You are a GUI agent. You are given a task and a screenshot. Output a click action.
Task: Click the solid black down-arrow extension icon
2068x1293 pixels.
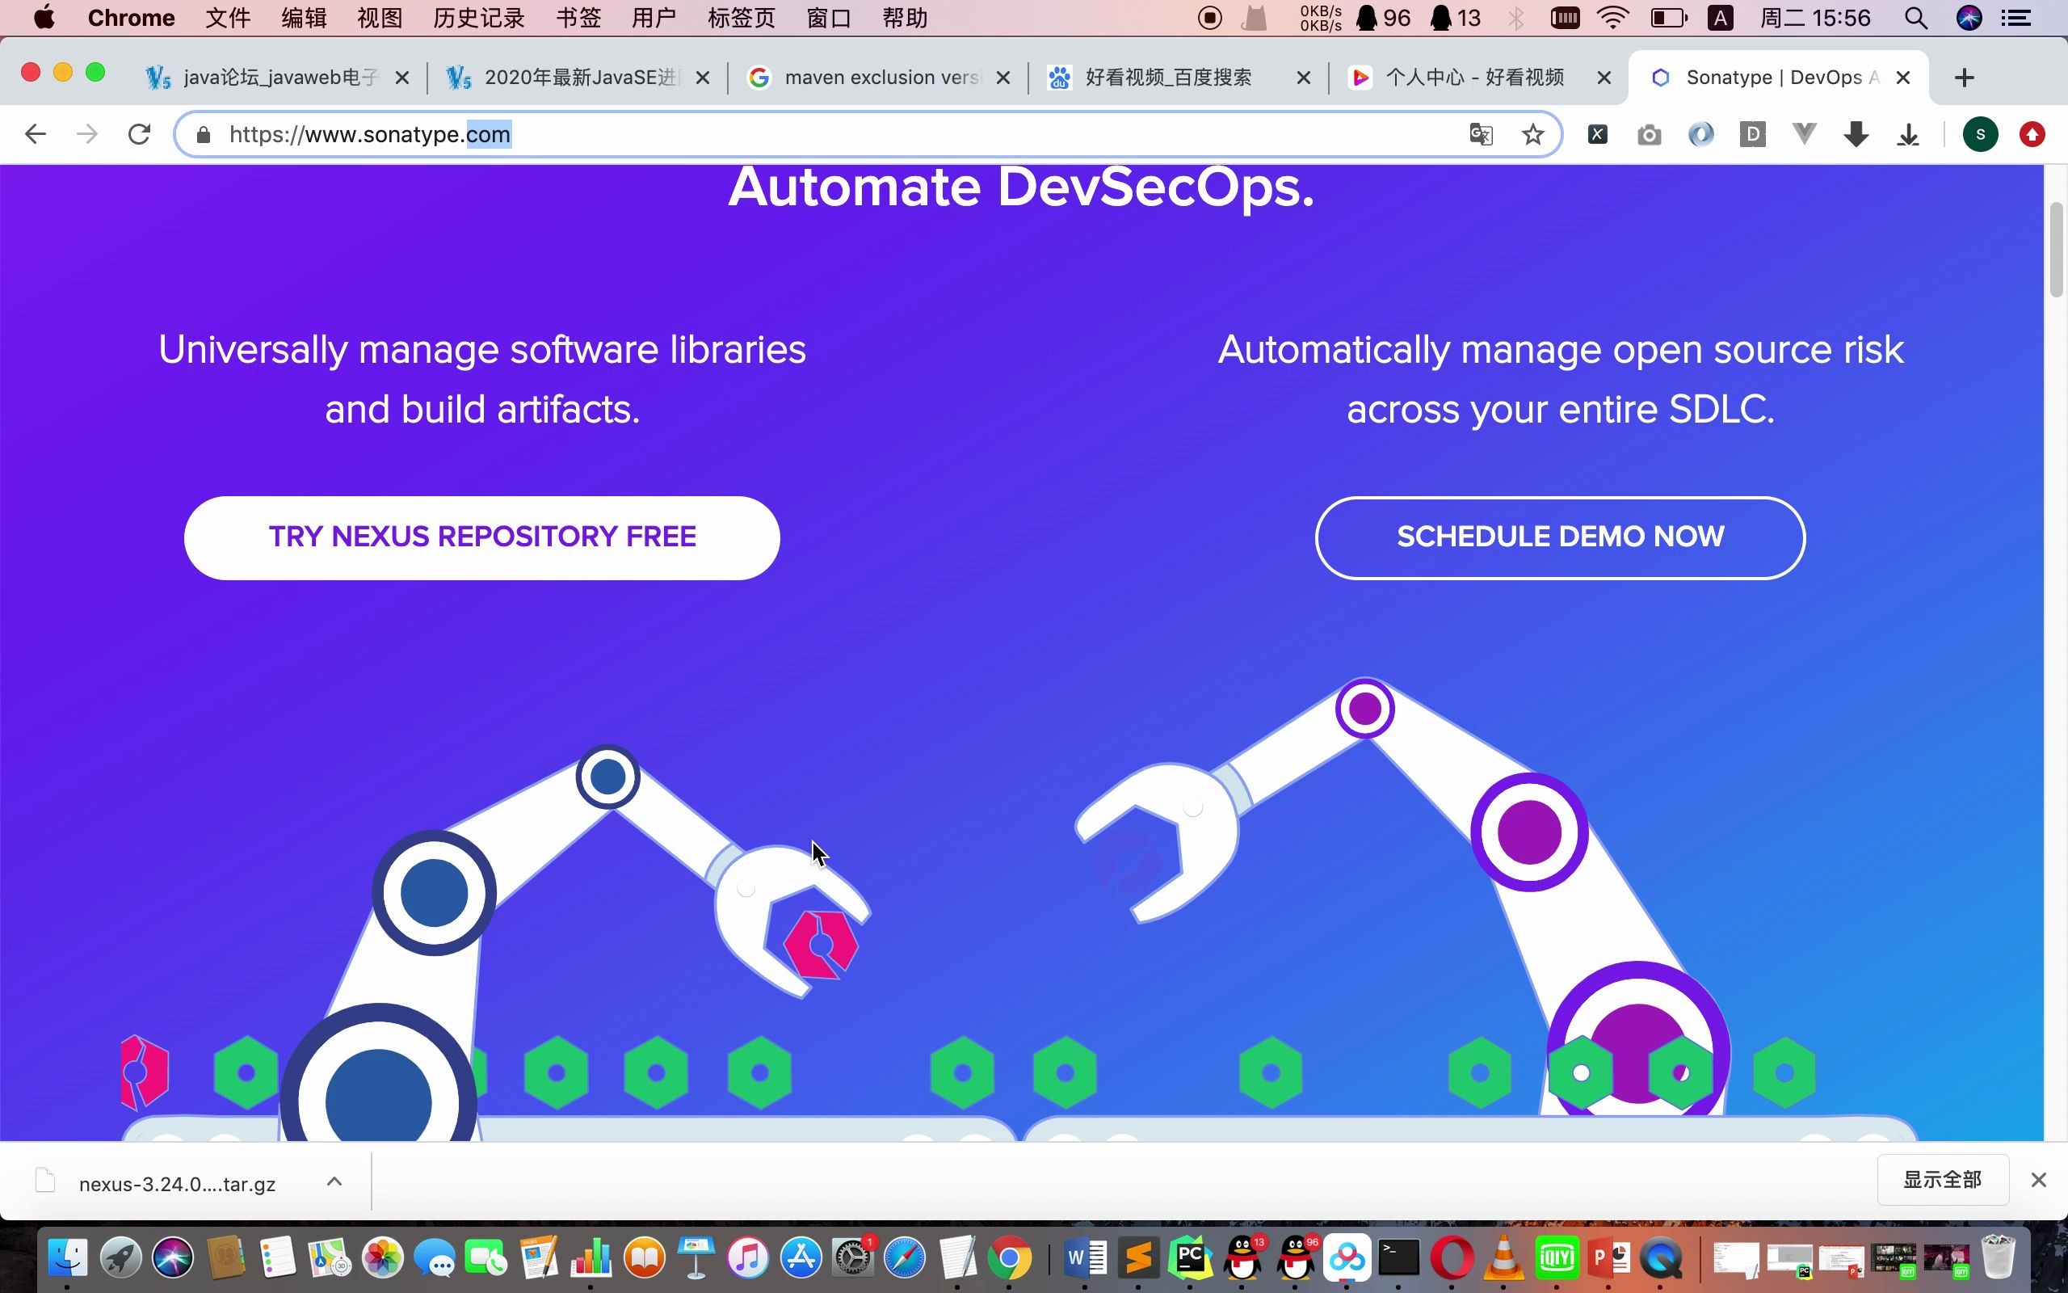1856,134
